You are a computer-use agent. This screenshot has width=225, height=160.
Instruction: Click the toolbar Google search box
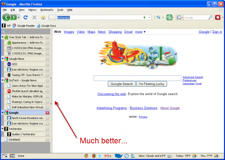[x=196, y=18]
